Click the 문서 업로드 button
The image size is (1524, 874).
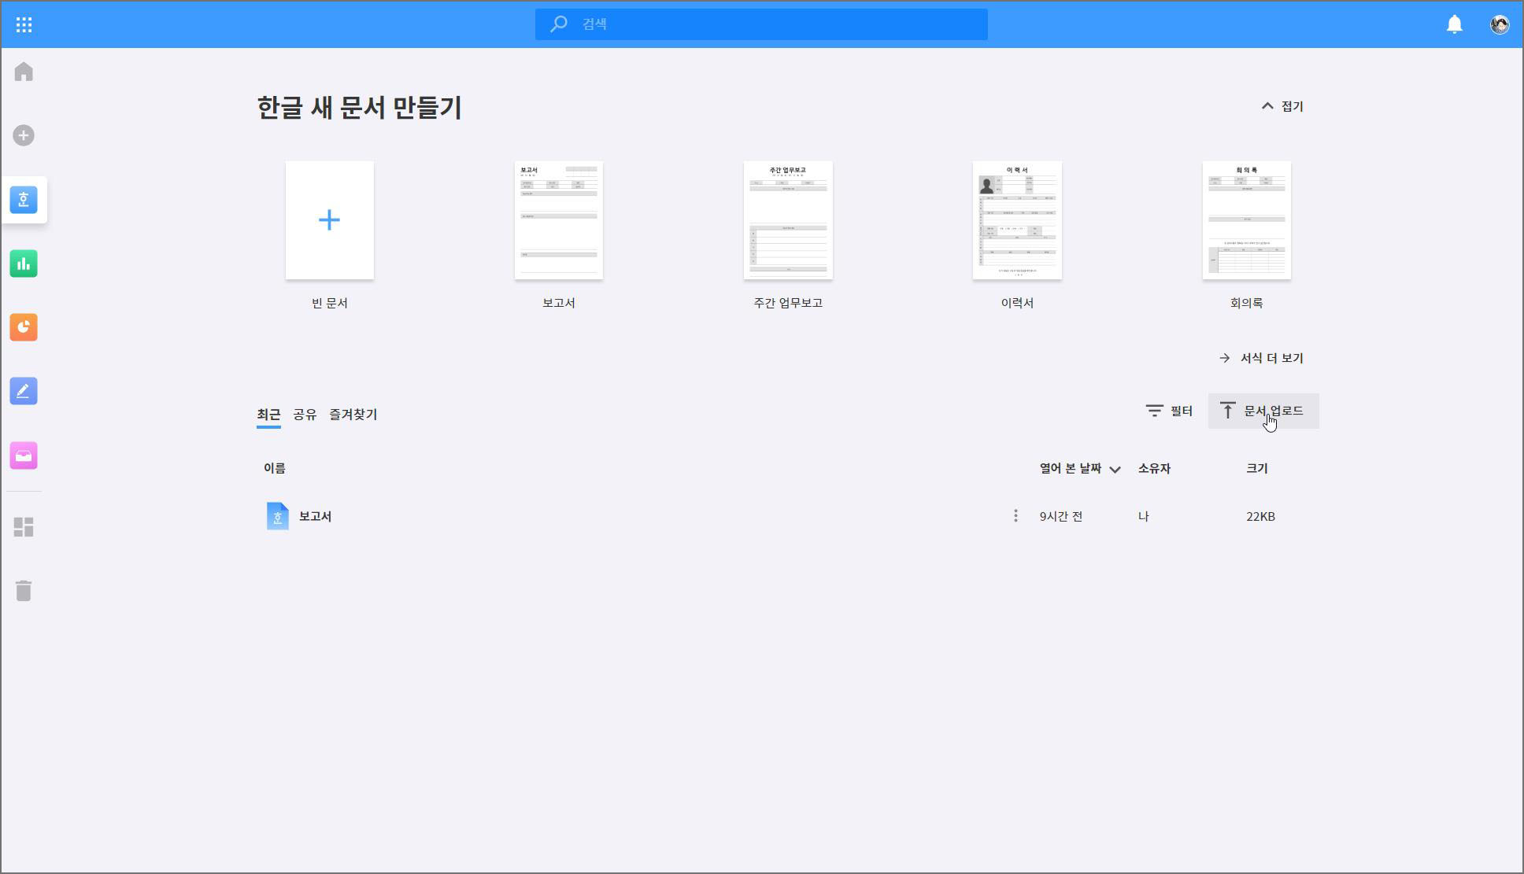click(x=1263, y=411)
